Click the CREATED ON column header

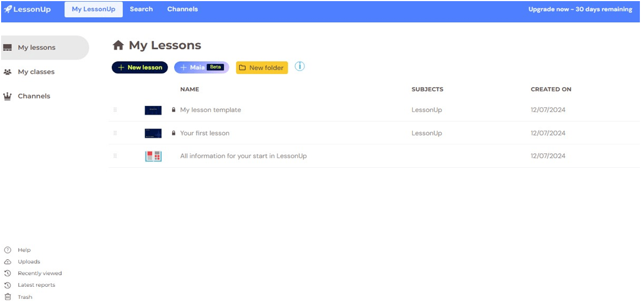pos(551,89)
